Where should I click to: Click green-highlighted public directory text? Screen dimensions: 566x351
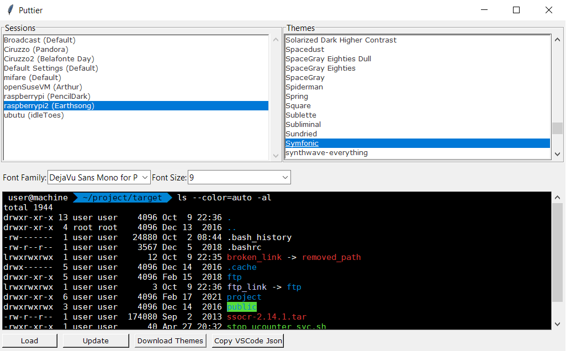242,307
